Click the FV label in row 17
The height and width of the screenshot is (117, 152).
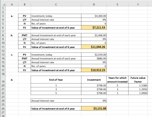(24, 70)
